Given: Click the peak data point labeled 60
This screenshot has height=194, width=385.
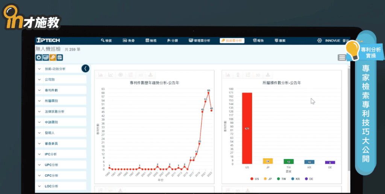Looking at the screenshot, I should pyautogui.click(x=208, y=93).
